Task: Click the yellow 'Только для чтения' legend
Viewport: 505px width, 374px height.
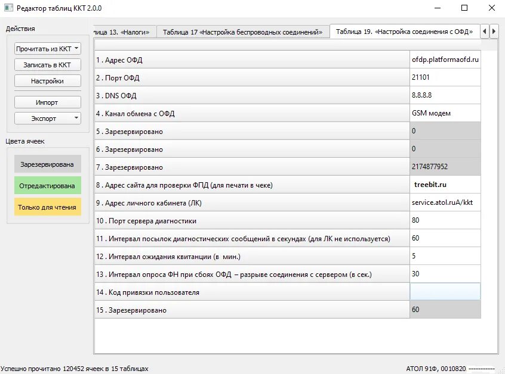Action: [x=47, y=207]
